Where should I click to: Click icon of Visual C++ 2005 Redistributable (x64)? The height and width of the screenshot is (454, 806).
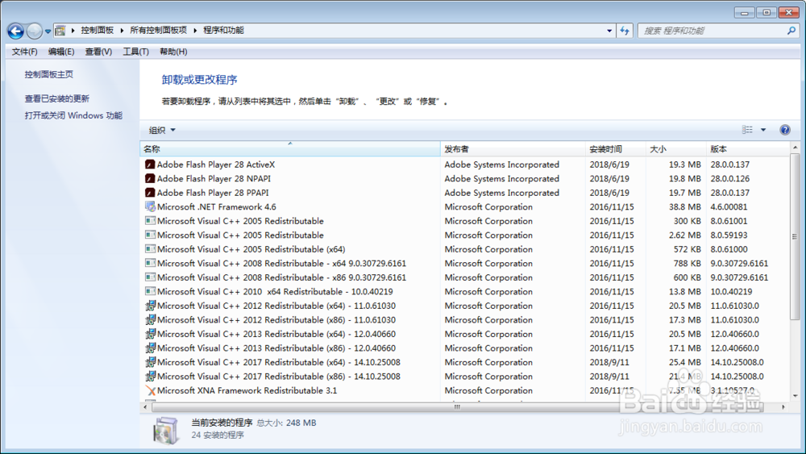click(x=150, y=249)
